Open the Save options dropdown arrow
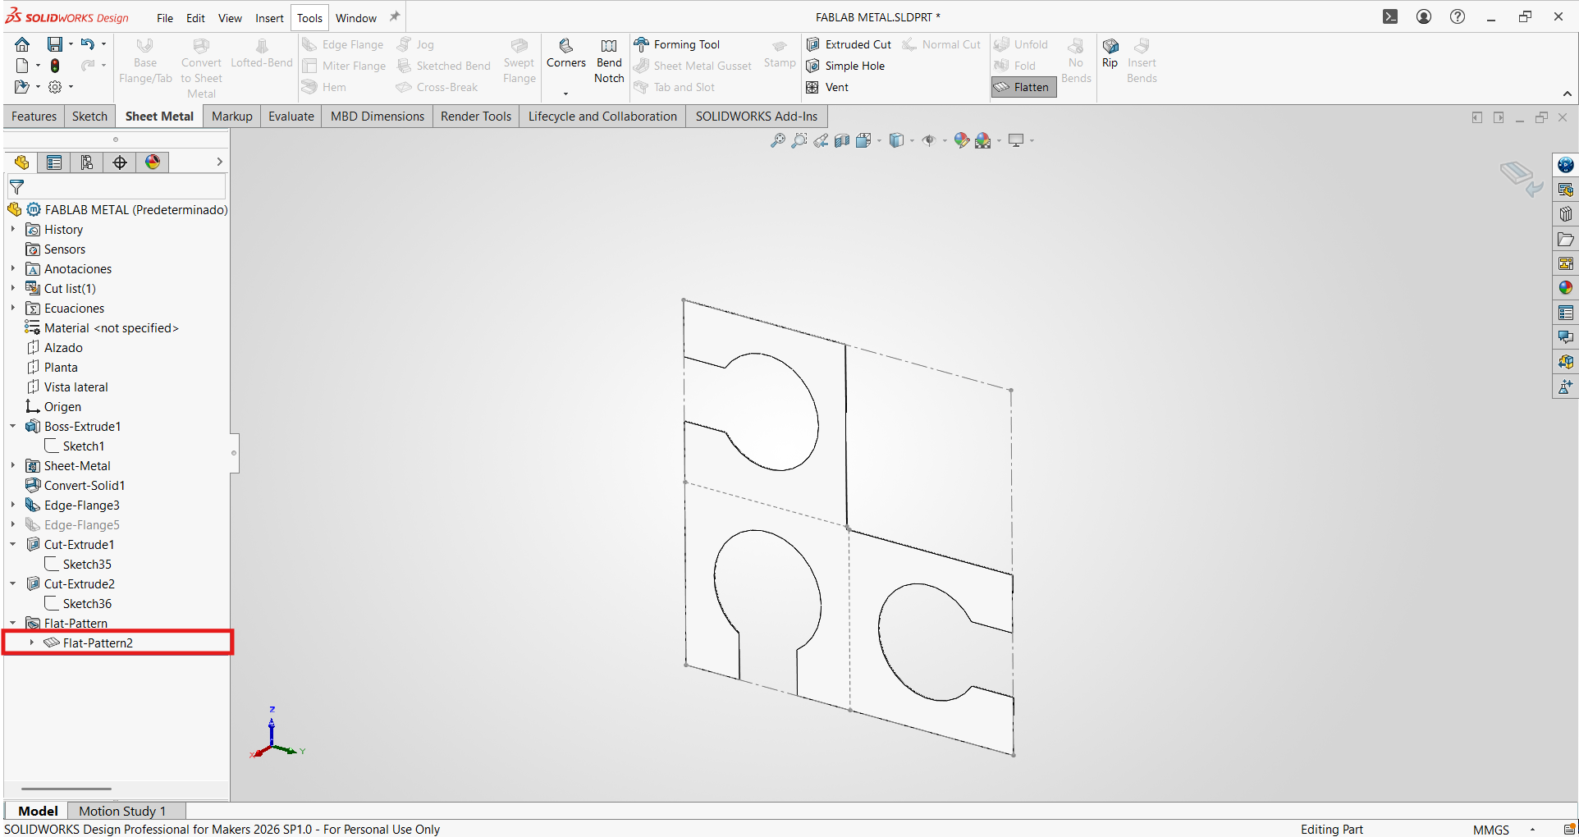The width and height of the screenshot is (1579, 837). (x=71, y=44)
